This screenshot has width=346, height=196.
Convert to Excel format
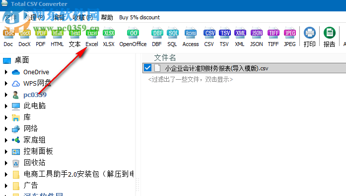92,38
